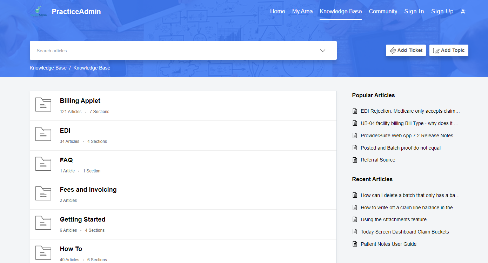Click document icon beside UB-04 facility billing article
488x263 pixels.
355,123
